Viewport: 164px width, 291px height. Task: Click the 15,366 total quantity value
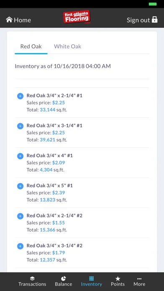click(x=48, y=230)
